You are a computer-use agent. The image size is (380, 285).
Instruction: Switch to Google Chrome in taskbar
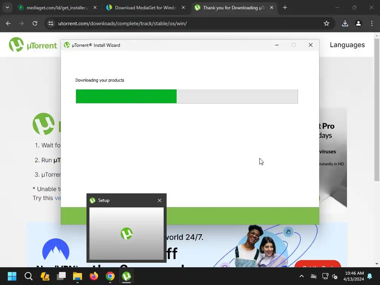pyautogui.click(x=110, y=276)
